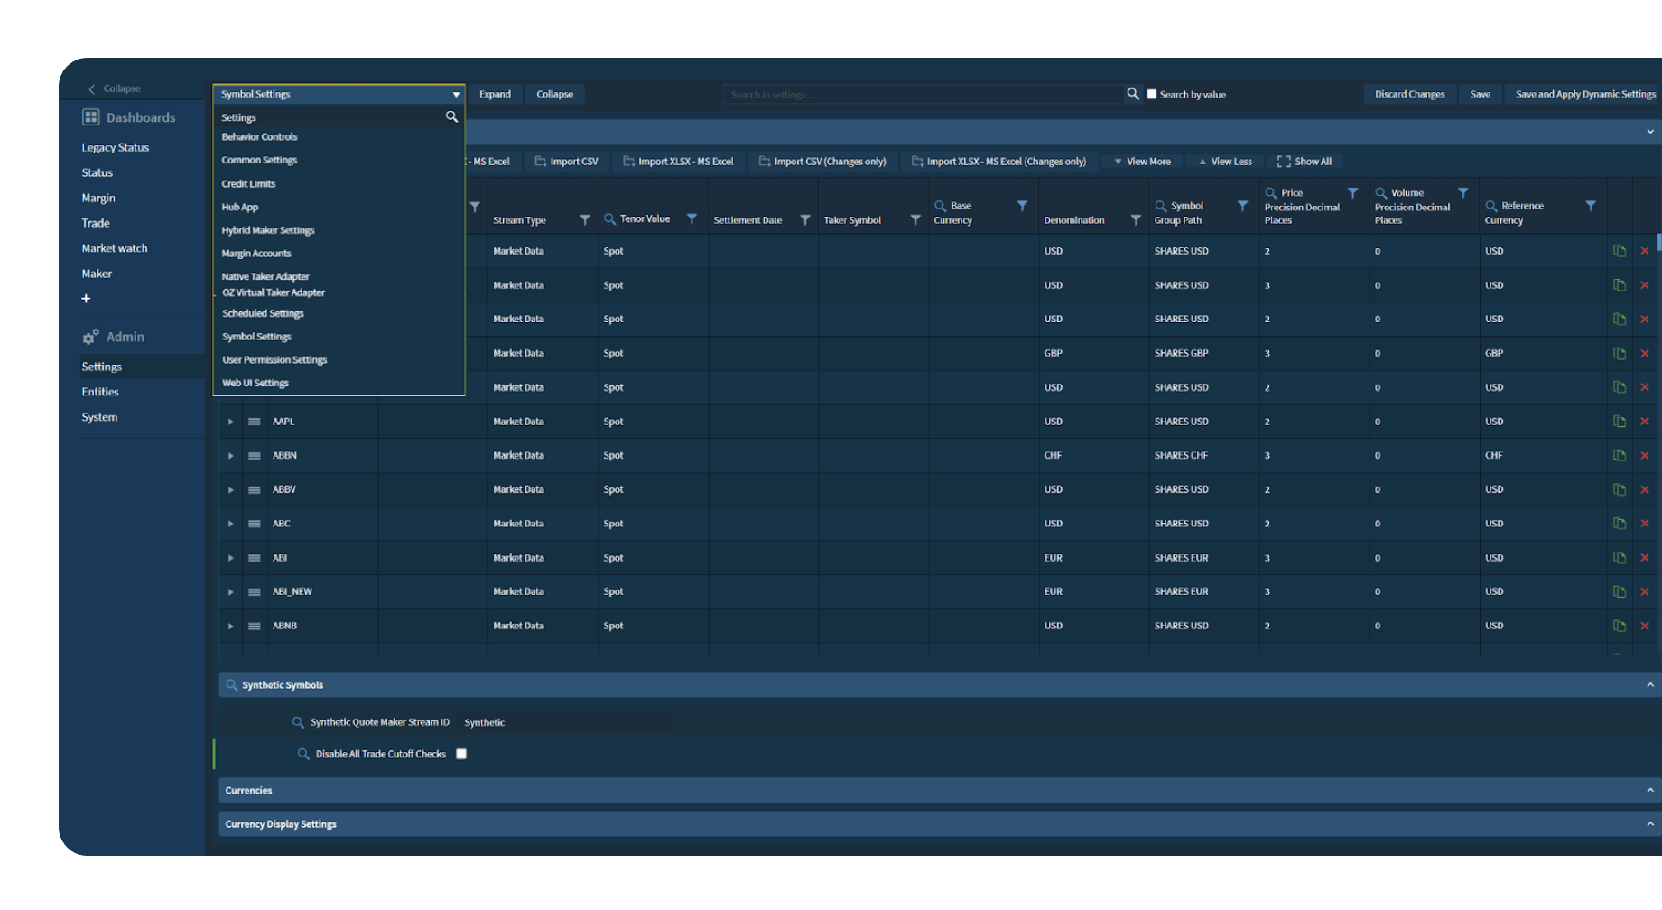Screen dimensions: 1662x910
Task: Add a new dashboard with the plus icon
Action: 86,299
